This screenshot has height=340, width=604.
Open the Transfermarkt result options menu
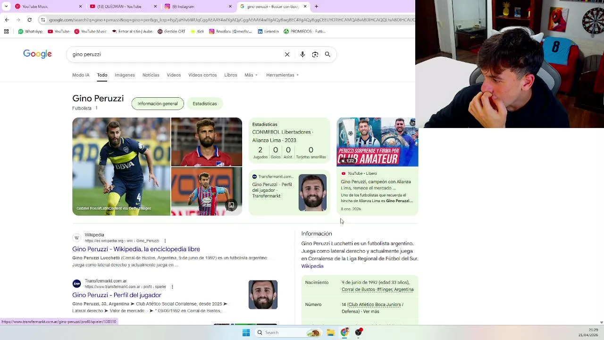(172, 287)
